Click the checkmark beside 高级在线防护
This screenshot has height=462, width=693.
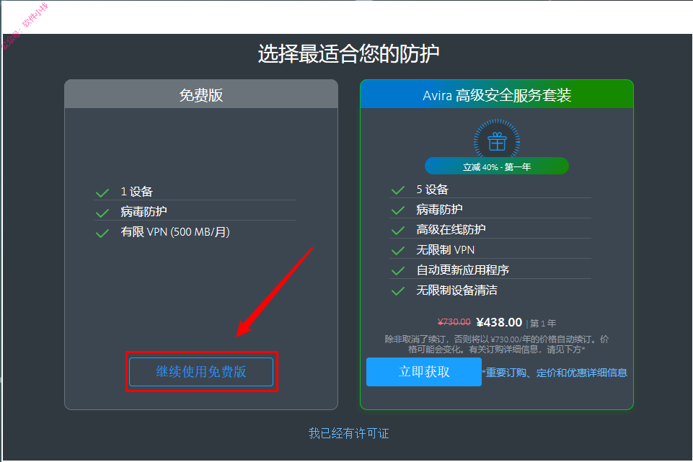[x=398, y=231]
